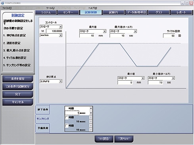Screen dimensions: 194x145
Task: Switch to the システム tab
Action: pos(46,13)
